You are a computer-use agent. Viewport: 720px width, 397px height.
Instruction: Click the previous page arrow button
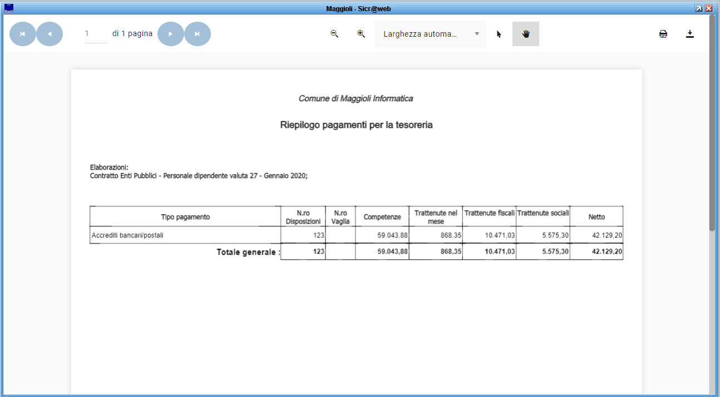50,34
